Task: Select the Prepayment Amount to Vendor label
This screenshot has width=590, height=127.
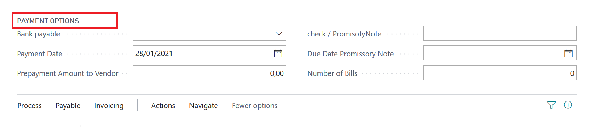Action: [x=68, y=73]
